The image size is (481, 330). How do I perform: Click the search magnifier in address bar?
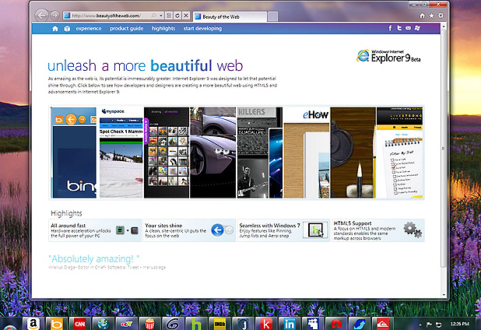point(153,16)
